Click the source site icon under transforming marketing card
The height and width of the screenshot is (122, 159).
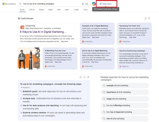click(120, 66)
